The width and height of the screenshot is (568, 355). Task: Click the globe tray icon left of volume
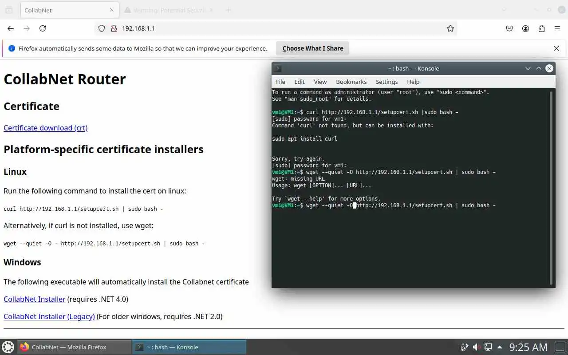tap(464, 347)
